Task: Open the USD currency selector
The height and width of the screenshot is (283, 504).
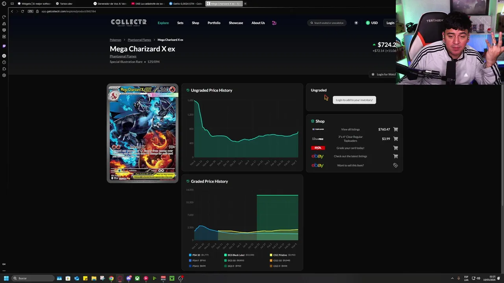Action: click(372, 23)
